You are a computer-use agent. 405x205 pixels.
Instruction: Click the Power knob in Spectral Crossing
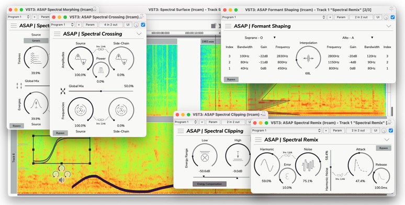tap(101, 70)
